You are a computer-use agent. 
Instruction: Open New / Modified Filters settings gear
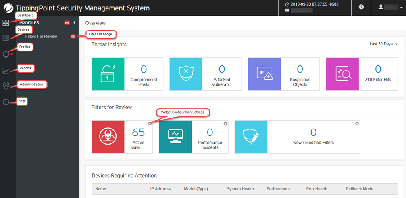(357, 124)
